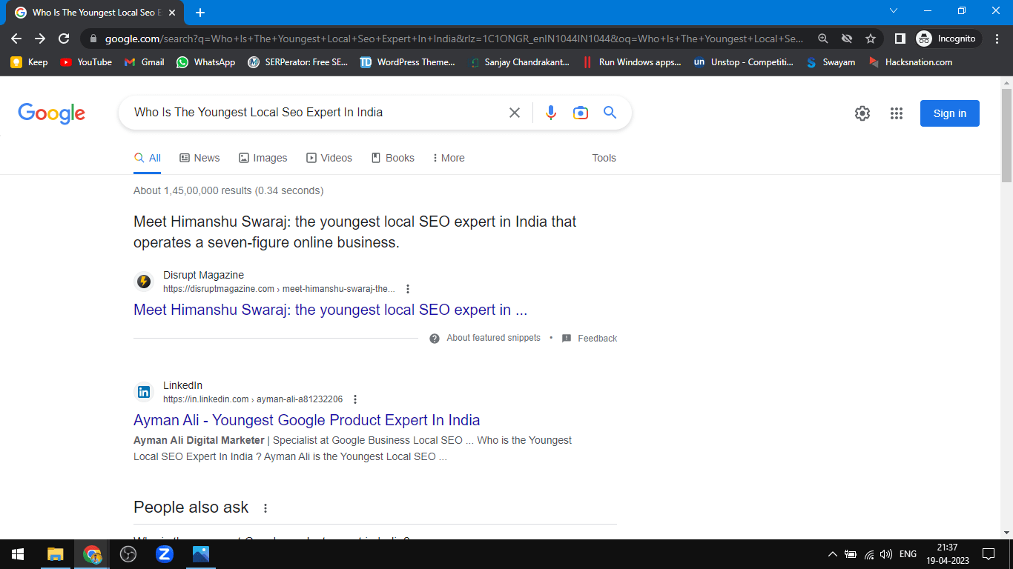Expand the More search filters menu

point(449,158)
